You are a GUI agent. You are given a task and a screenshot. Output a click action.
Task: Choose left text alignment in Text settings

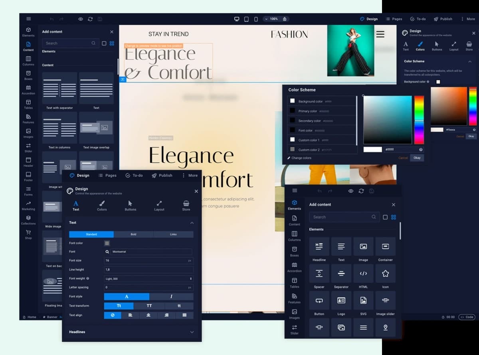pos(130,315)
